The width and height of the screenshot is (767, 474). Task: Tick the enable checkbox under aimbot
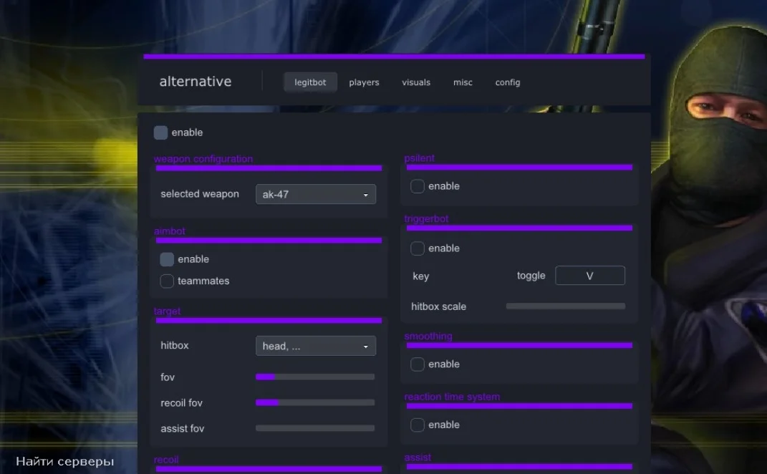pyautogui.click(x=167, y=259)
